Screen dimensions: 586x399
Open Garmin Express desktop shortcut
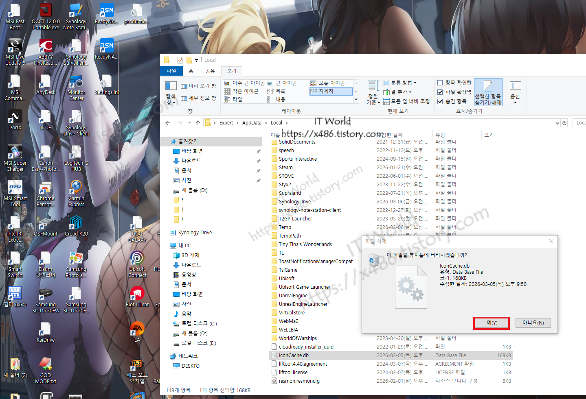pos(76,194)
